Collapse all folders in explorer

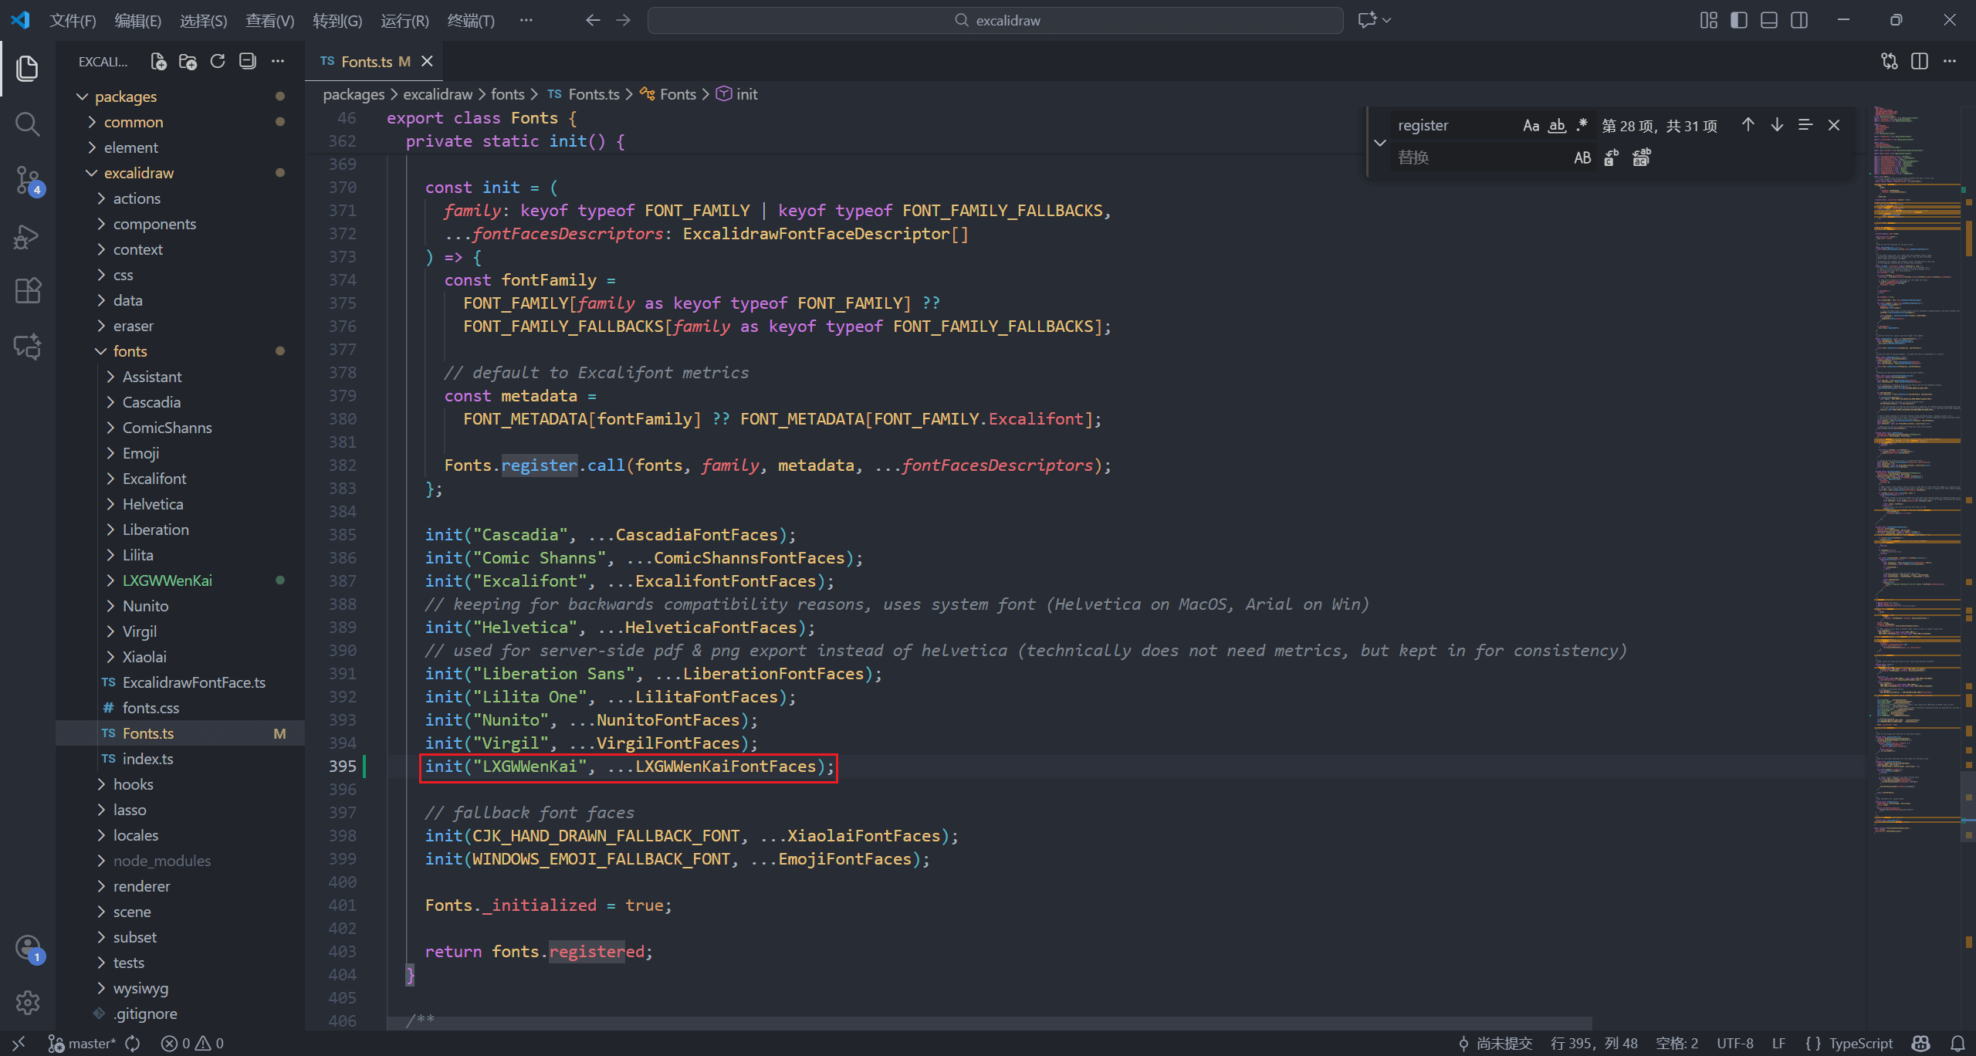coord(248,62)
